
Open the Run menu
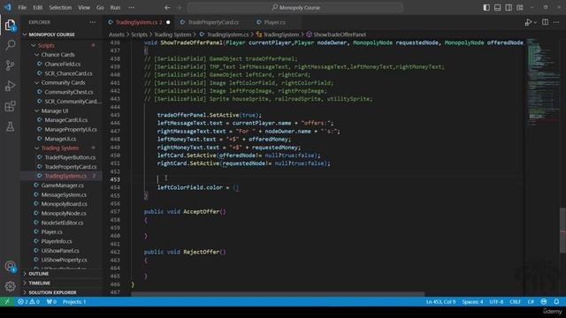tap(115, 8)
